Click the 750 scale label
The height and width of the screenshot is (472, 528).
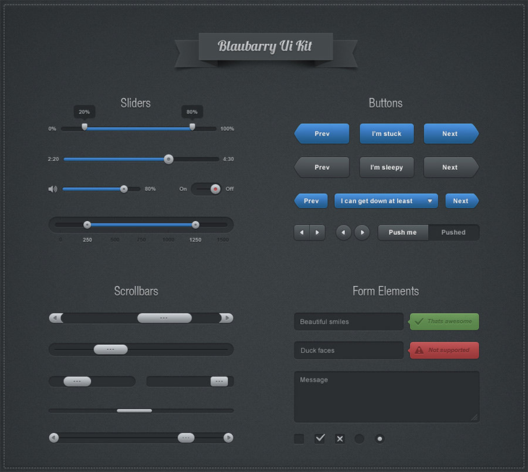142,240
